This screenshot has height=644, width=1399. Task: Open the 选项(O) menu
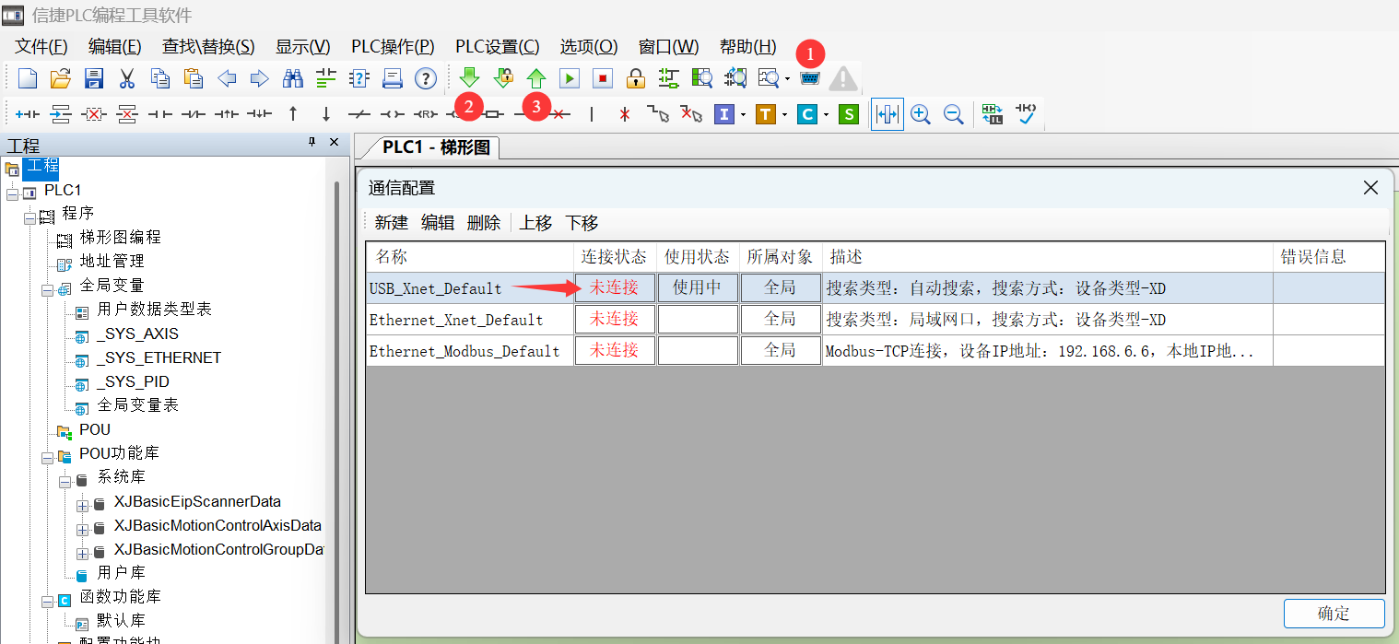[x=589, y=47]
